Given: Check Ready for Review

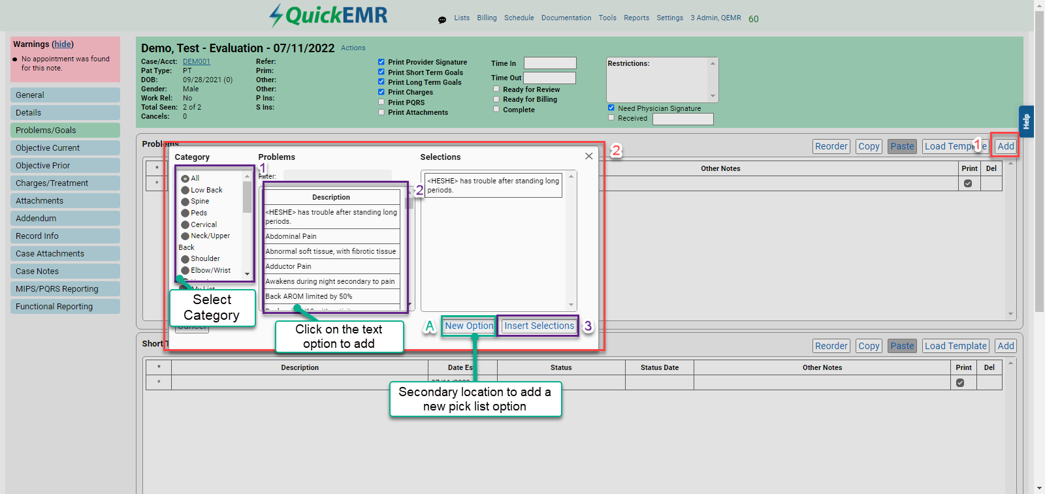Looking at the screenshot, I should tap(496, 89).
